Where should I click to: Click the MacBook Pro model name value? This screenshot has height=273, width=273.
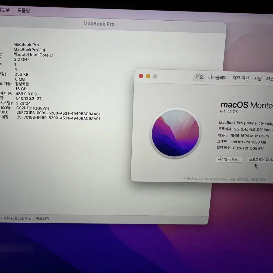tap(26, 45)
